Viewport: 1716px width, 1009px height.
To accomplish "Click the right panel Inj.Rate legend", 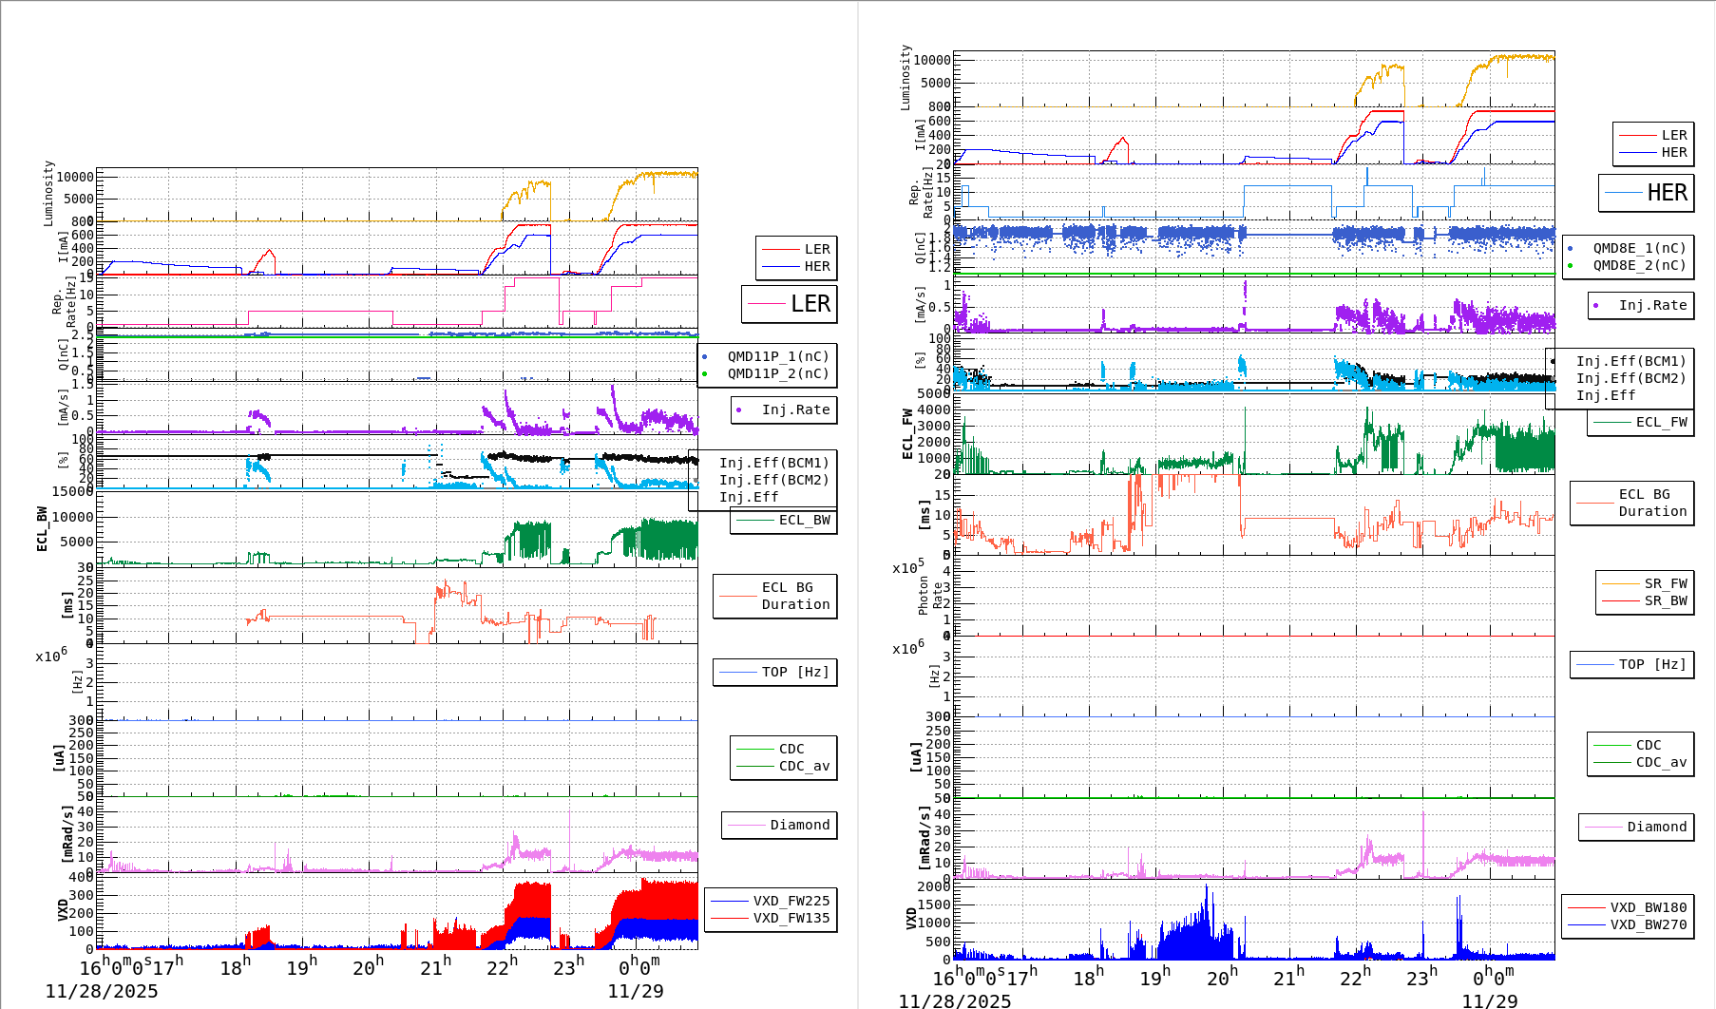I will point(1642,305).
